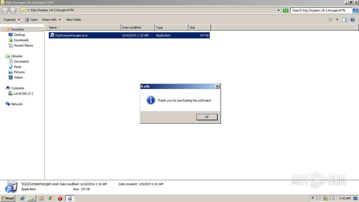Open the Help icon

coord(353,20)
